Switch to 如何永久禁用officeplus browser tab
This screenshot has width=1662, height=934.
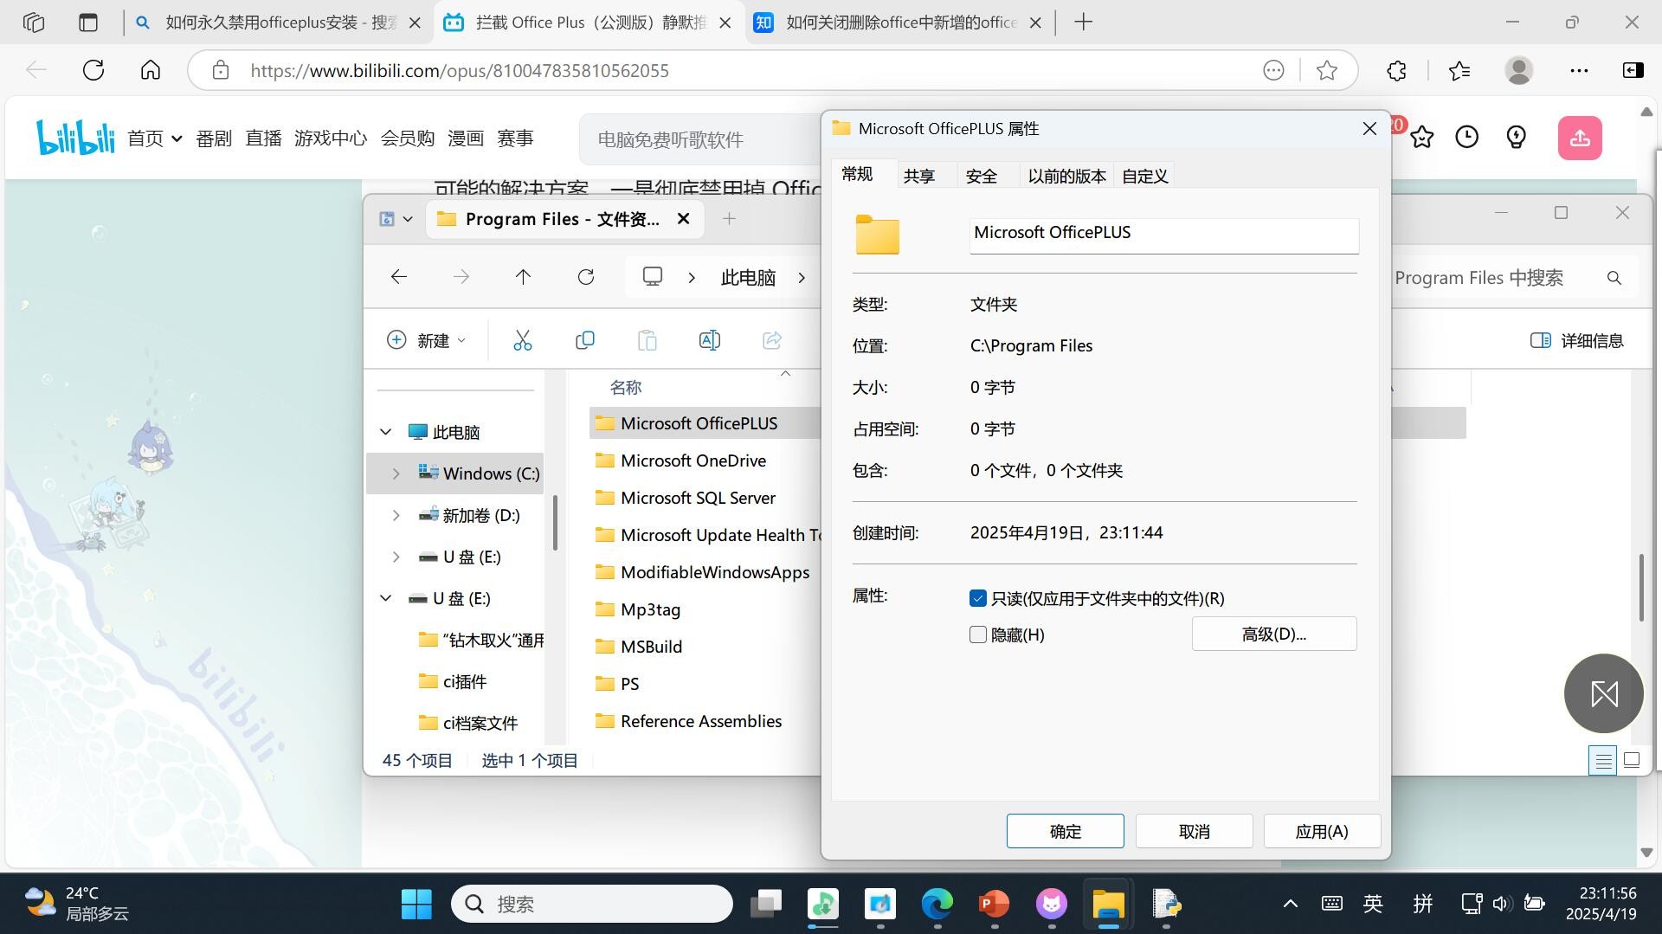280,23
